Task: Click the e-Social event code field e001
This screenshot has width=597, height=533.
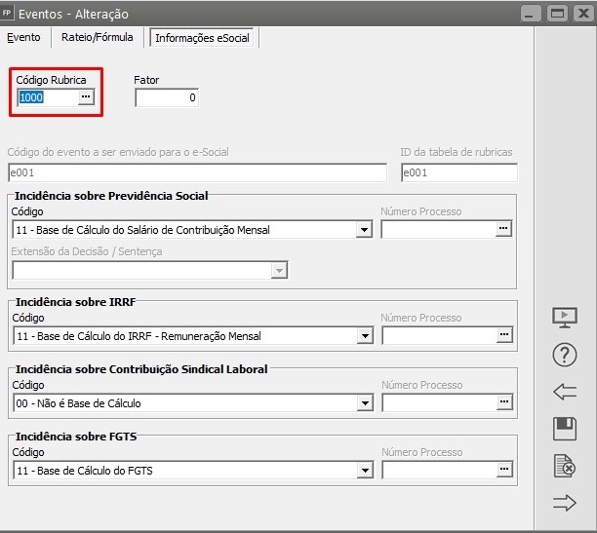Action: click(x=197, y=173)
